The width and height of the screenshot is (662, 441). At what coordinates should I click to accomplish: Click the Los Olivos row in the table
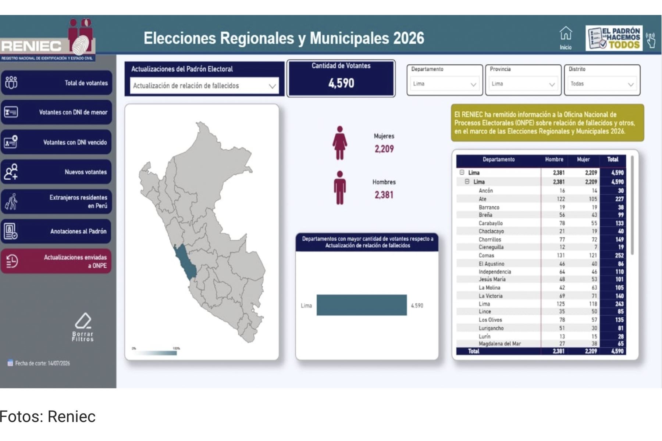(x=541, y=320)
